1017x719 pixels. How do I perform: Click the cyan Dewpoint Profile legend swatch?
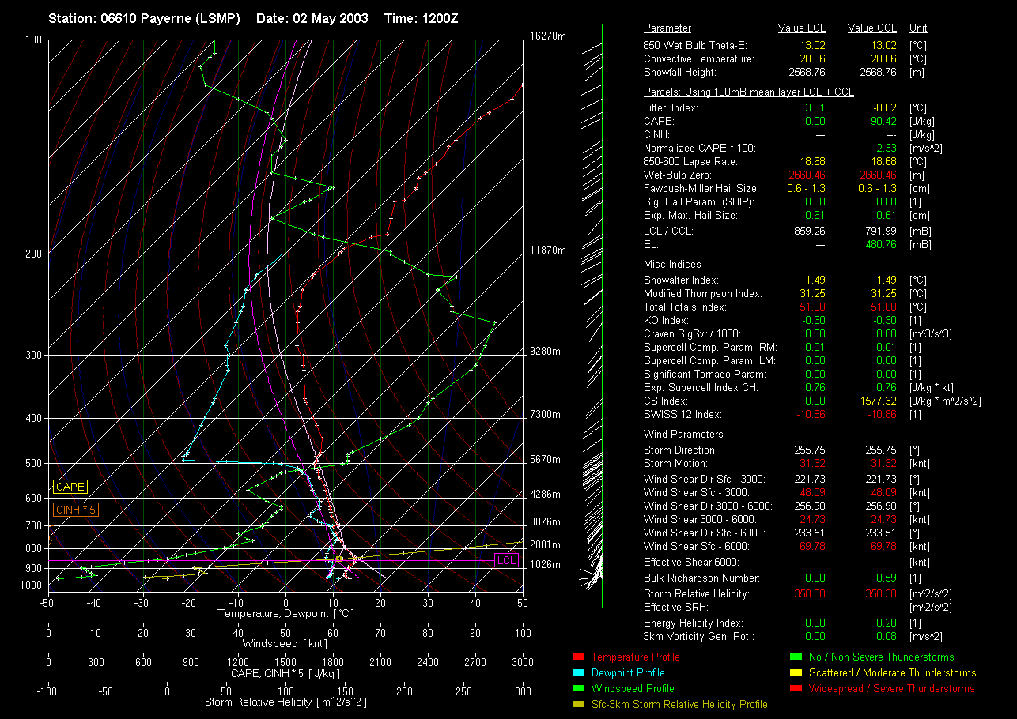[x=577, y=672]
